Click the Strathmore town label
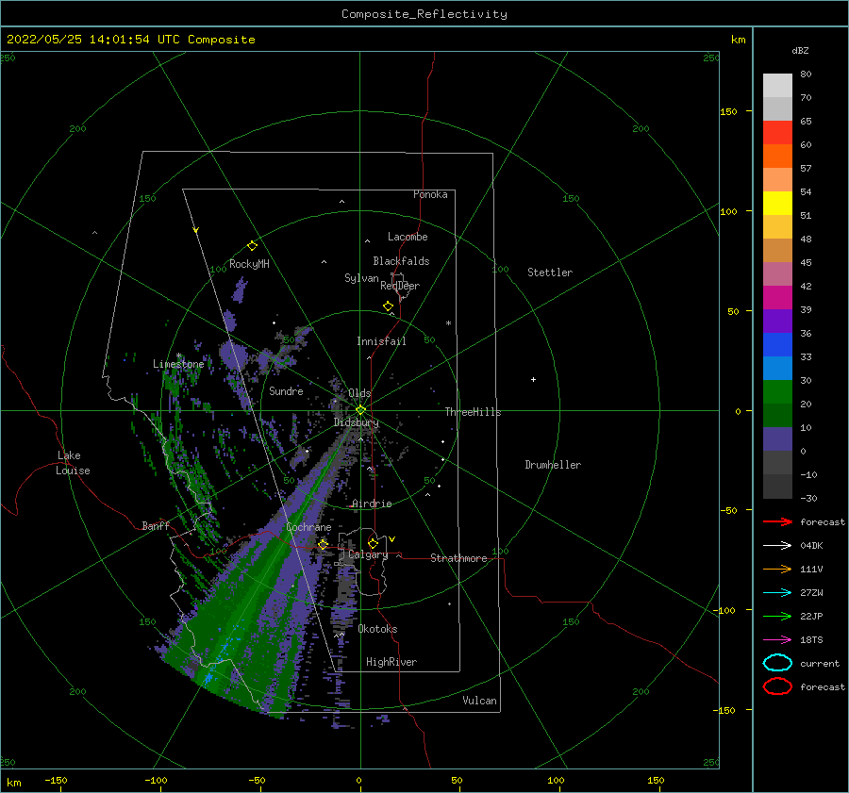This screenshot has height=793, width=849. (458, 558)
